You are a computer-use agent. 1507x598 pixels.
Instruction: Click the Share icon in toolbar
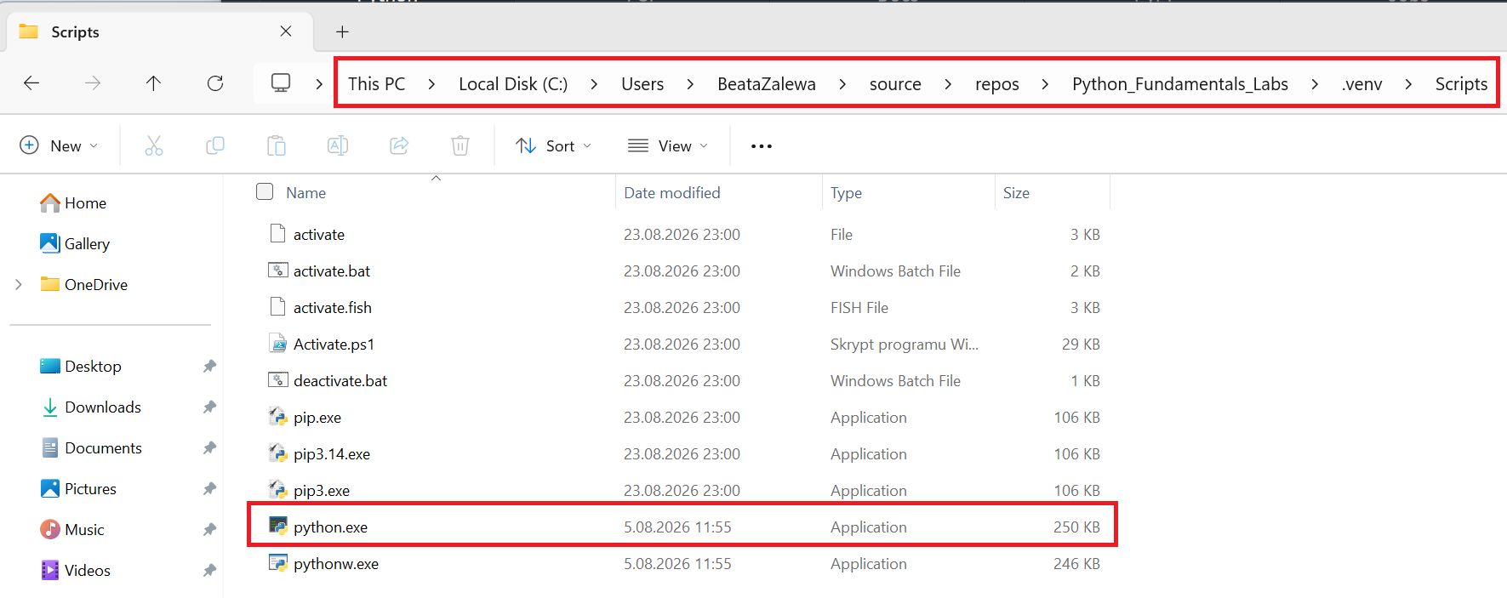click(x=399, y=145)
